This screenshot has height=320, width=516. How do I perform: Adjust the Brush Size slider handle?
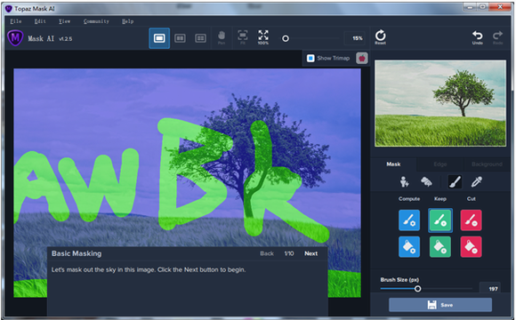(417, 289)
